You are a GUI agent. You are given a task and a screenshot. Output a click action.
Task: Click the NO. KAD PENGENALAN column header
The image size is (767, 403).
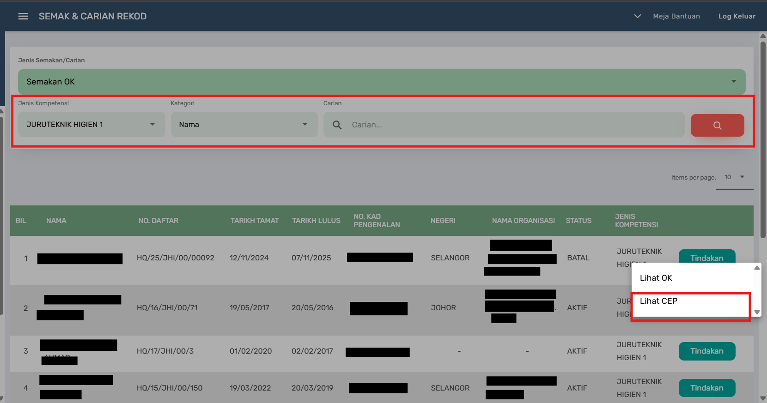[377, 221]
